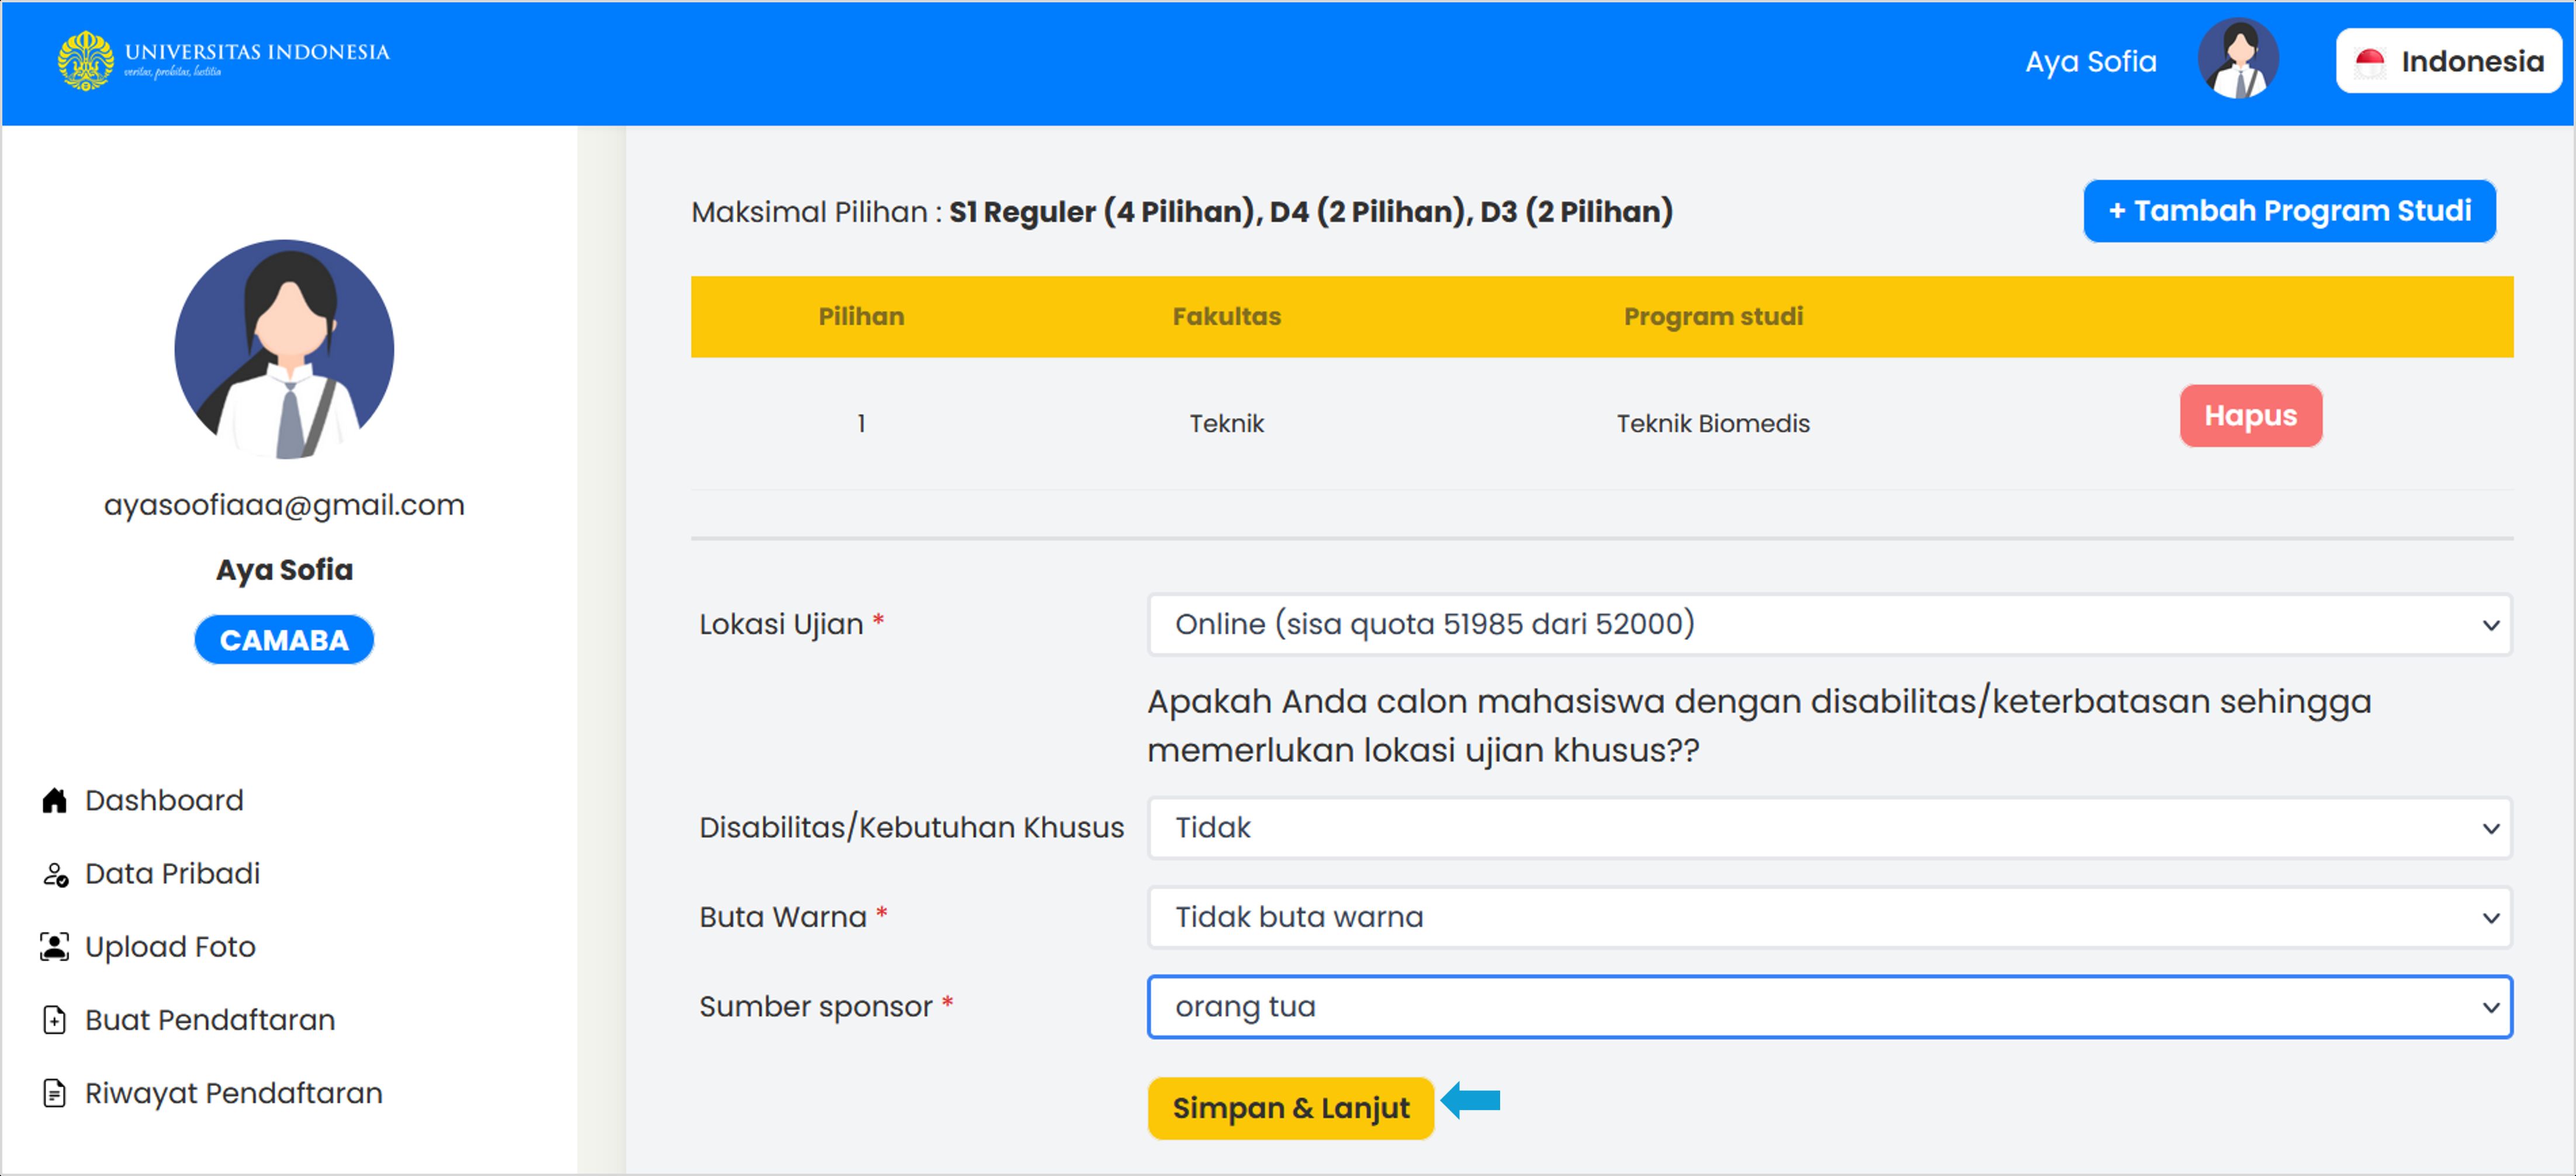Open the Buta Warna dropdown

tap(1828, 917)
